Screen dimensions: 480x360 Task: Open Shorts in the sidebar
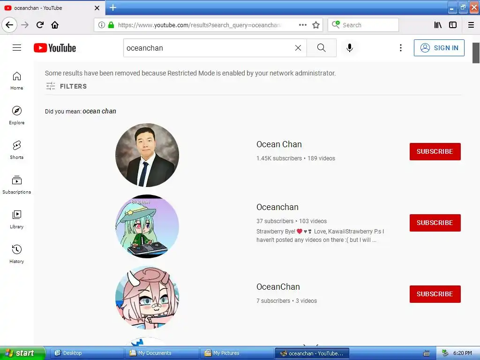pyautogui.click(x=17, y=150)
